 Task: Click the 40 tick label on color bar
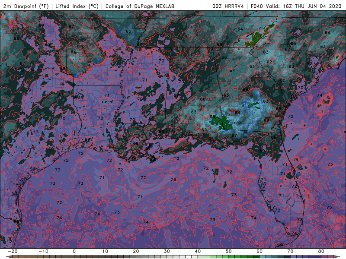point(198,251)
